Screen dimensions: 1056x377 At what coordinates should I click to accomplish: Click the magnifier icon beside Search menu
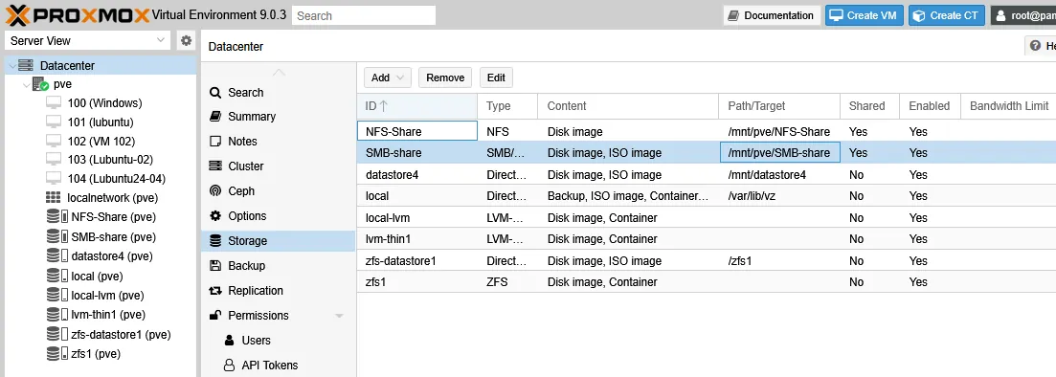pos(215,92)
